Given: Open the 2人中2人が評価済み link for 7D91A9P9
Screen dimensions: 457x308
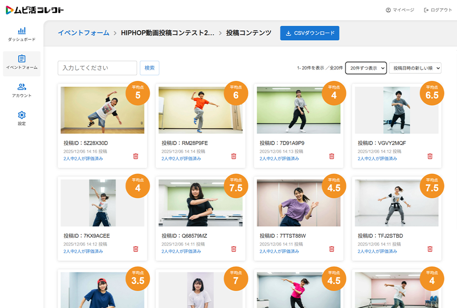Looking at the screenshot, I should 279,159.
